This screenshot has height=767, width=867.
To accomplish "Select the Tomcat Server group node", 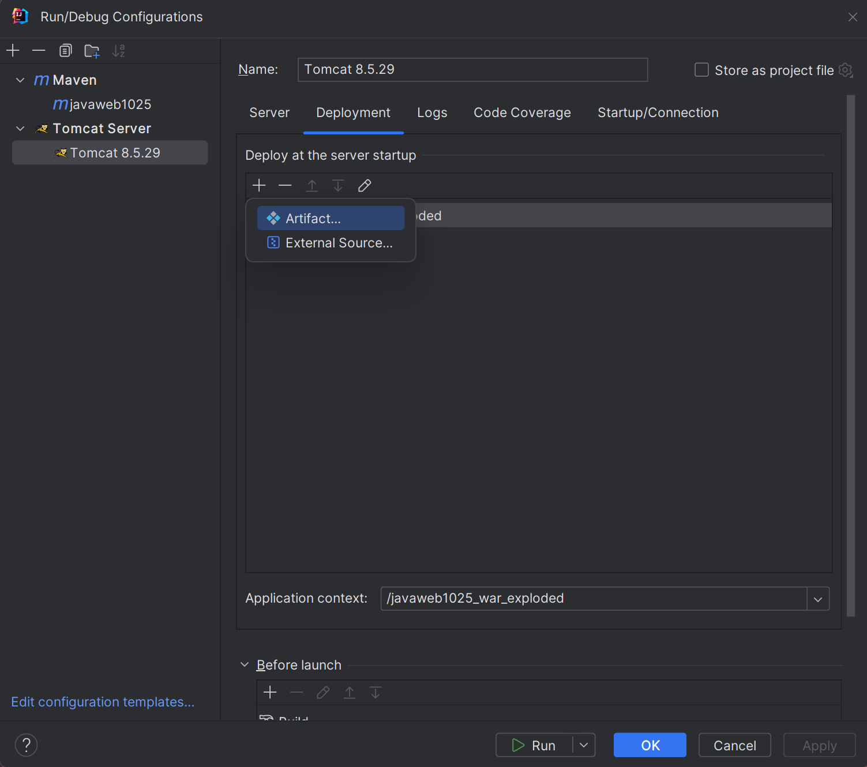I will [x=110, y=129].
